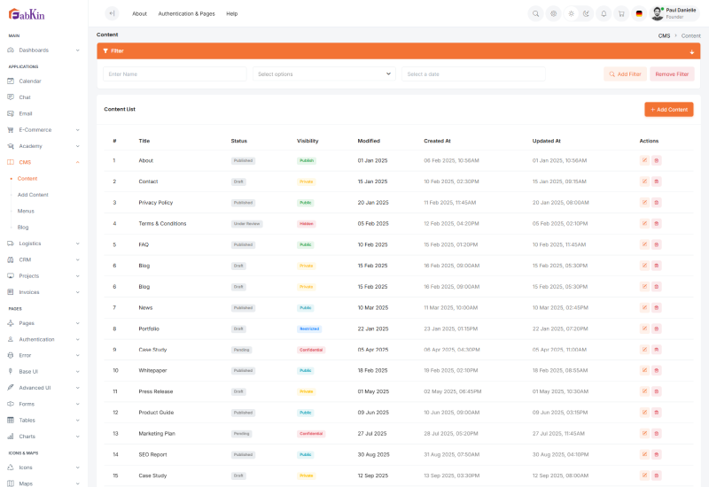Open the Select options dropdown
This screenshot has height=487, width=709.
point(324,74)
